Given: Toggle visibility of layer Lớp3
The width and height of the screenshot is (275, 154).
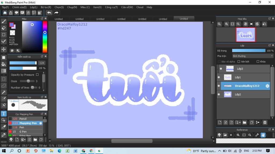Looking at the screenshot, I should point(221,69).
